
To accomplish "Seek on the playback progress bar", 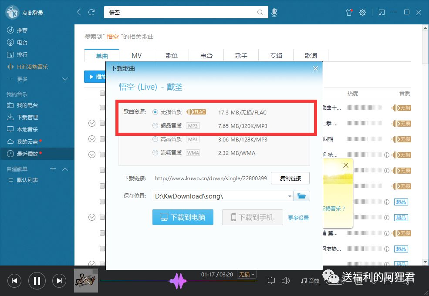I will pos(179,281).
